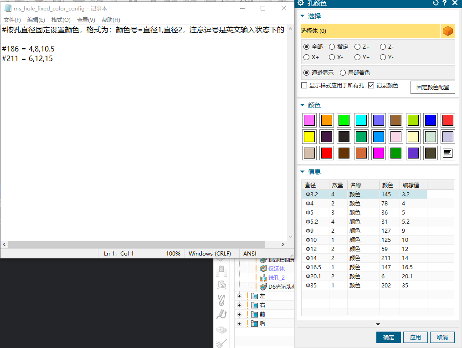Click Notepad vertical scroll down arrow
The height and width of the screenshot is (348, 462).
[291, 236]
